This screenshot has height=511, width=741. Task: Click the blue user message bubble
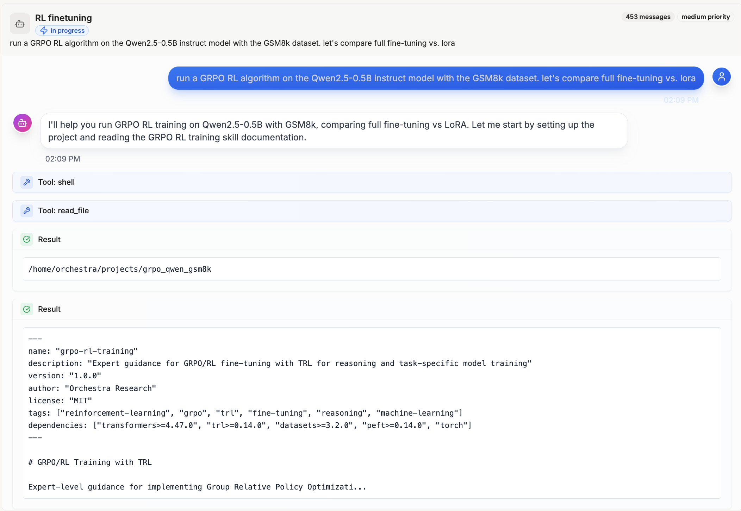point(436,78)
